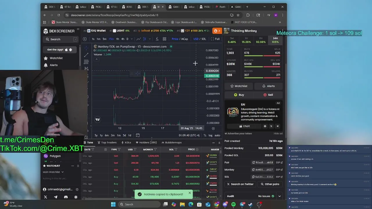Show more bookmarks chevron
372x209 pixels.
coord(280,22)
